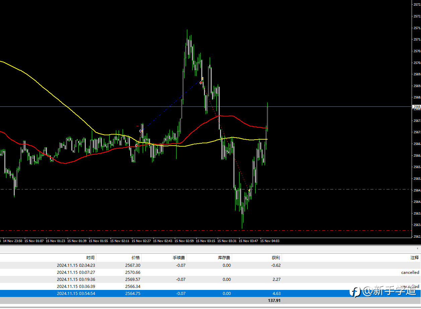This screenshot has height=309, width=421.
Task: Click the green dash-dot horizontal level line
Action: (x=100, y=189)
